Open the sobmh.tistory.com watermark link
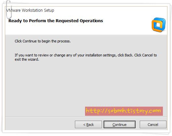Viewport: 172px width, 136px height. 124,111
